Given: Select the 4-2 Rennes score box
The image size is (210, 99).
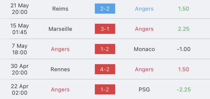Looking at the screenshot, I should tap(105, 69).
